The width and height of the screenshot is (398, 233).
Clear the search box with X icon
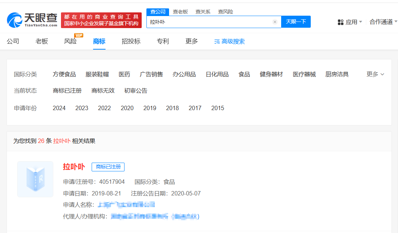click(x=275, y=22)
